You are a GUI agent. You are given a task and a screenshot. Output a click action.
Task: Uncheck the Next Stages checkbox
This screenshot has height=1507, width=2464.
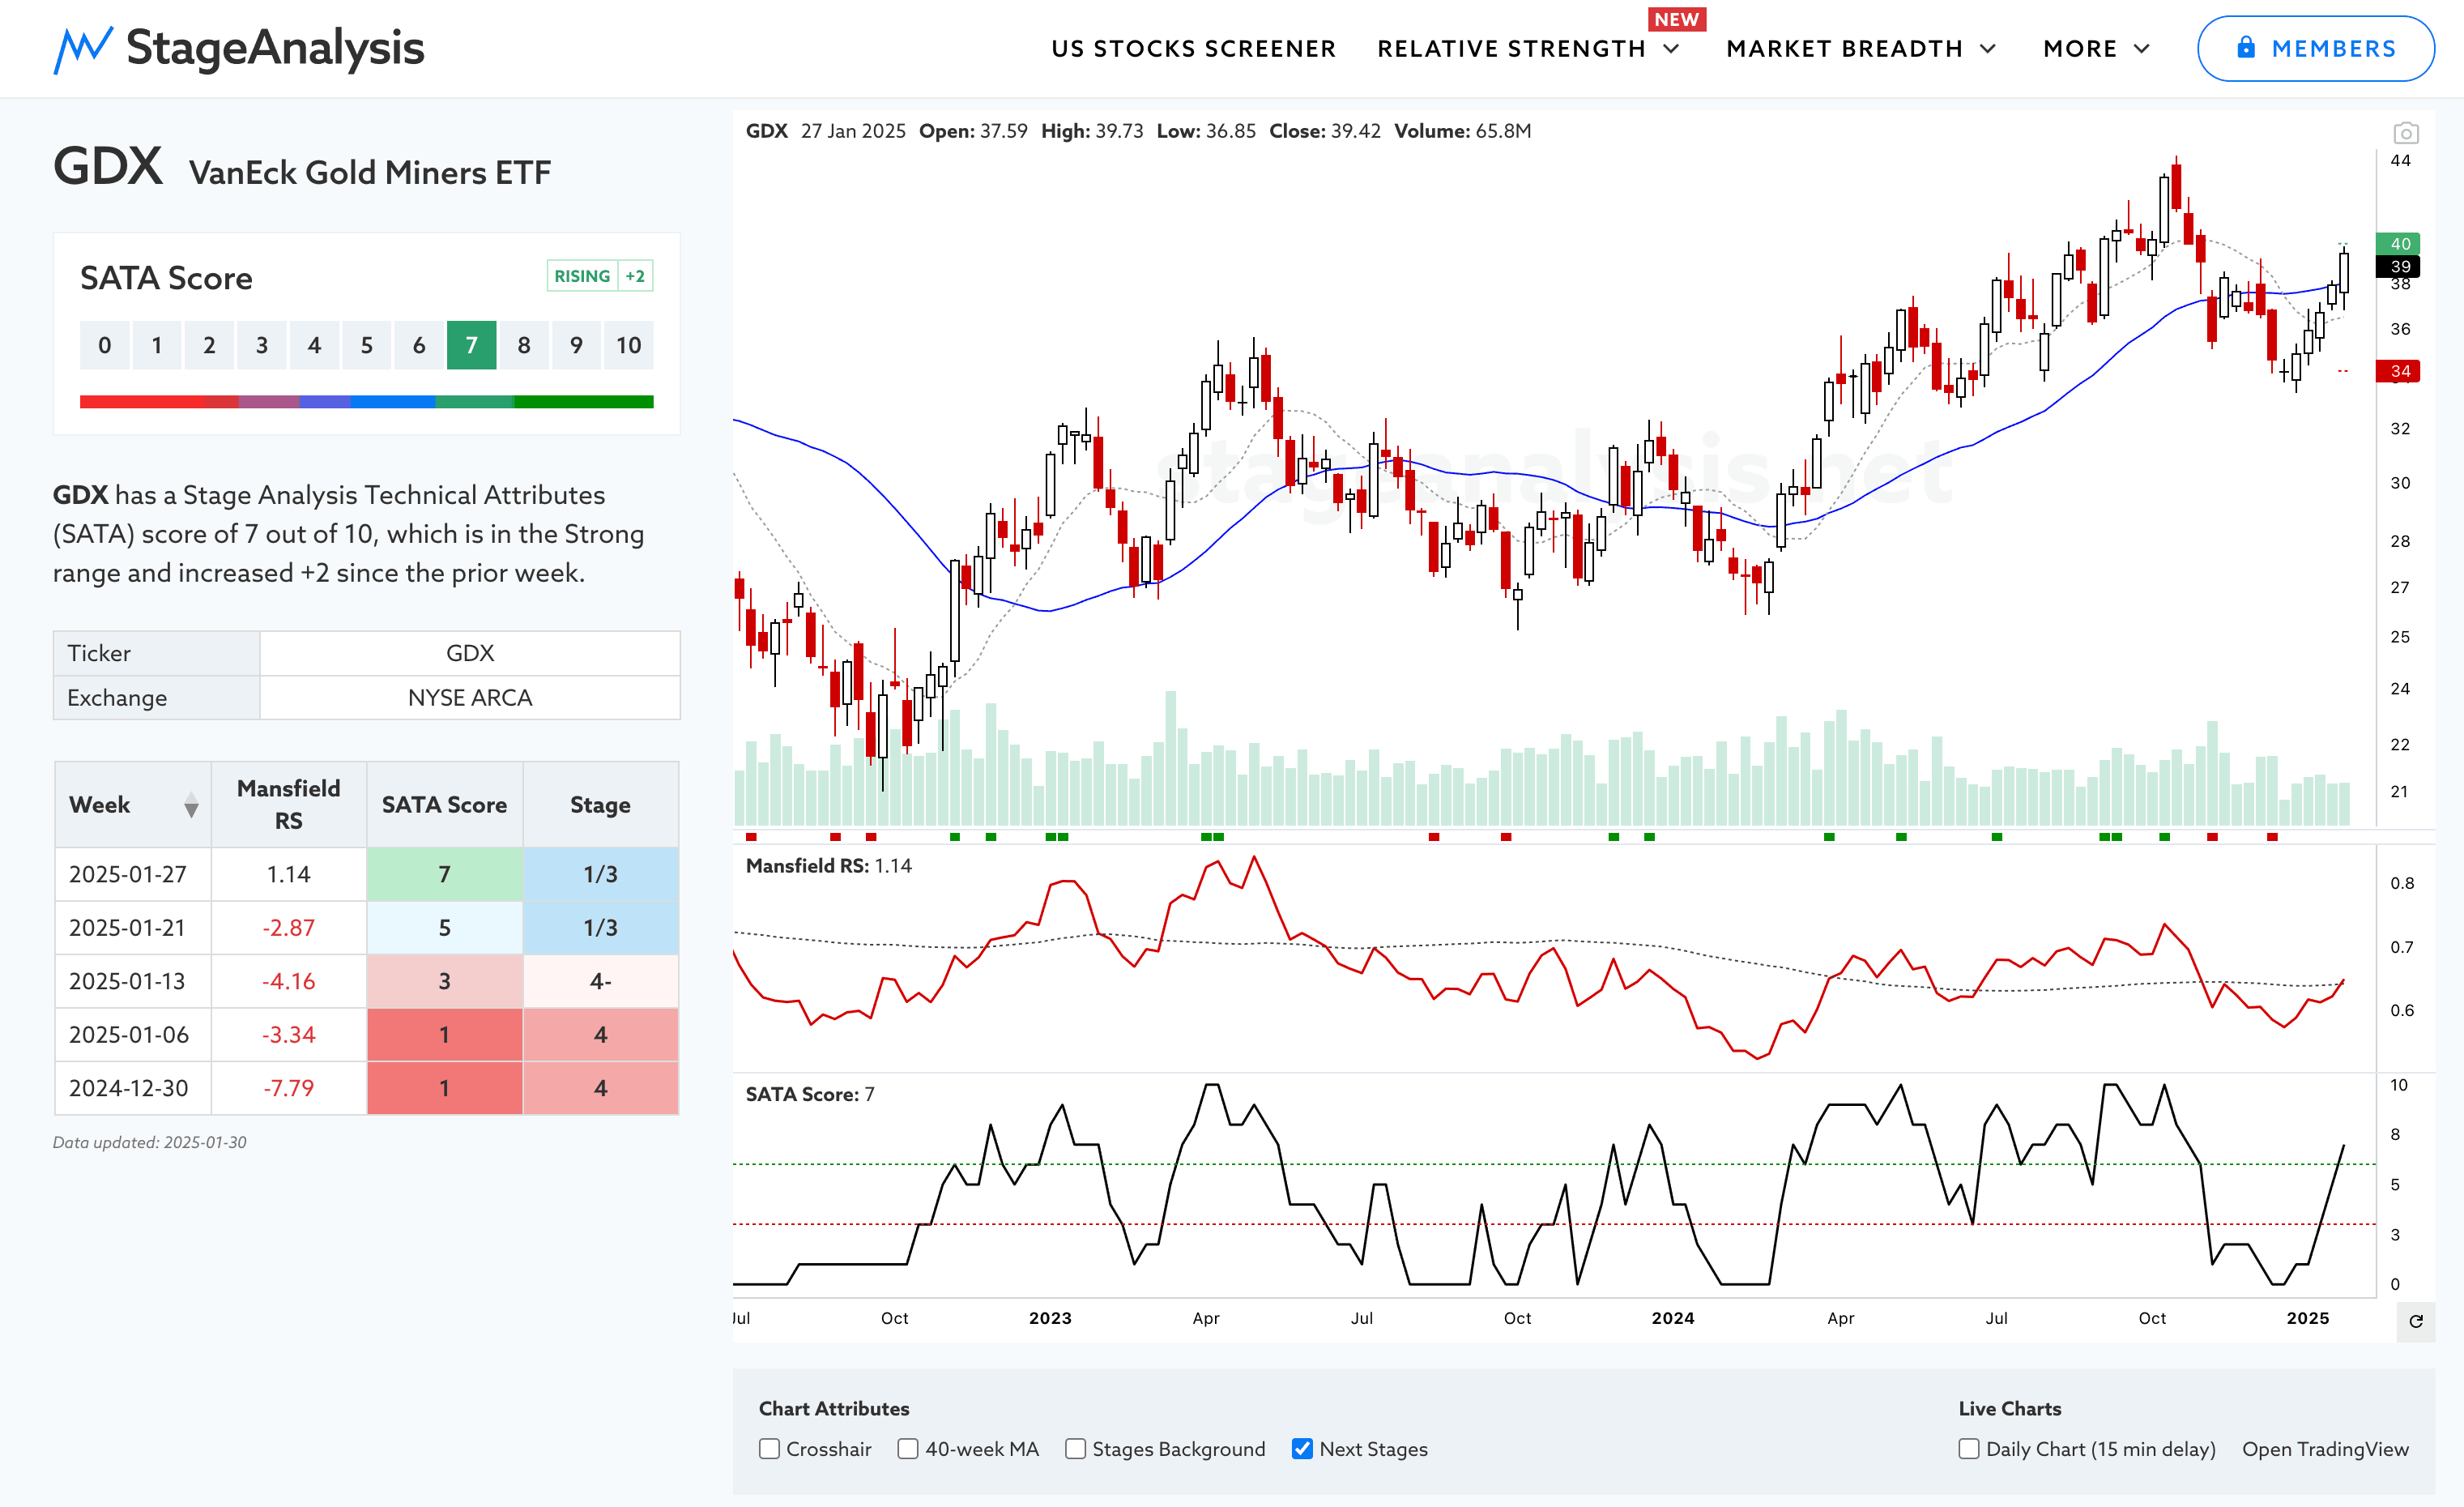pos(1301,1449)
